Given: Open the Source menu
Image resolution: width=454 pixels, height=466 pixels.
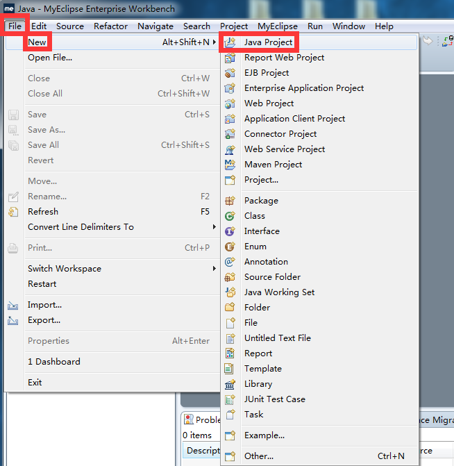Looking at the screenshot, I should [70, 26].
